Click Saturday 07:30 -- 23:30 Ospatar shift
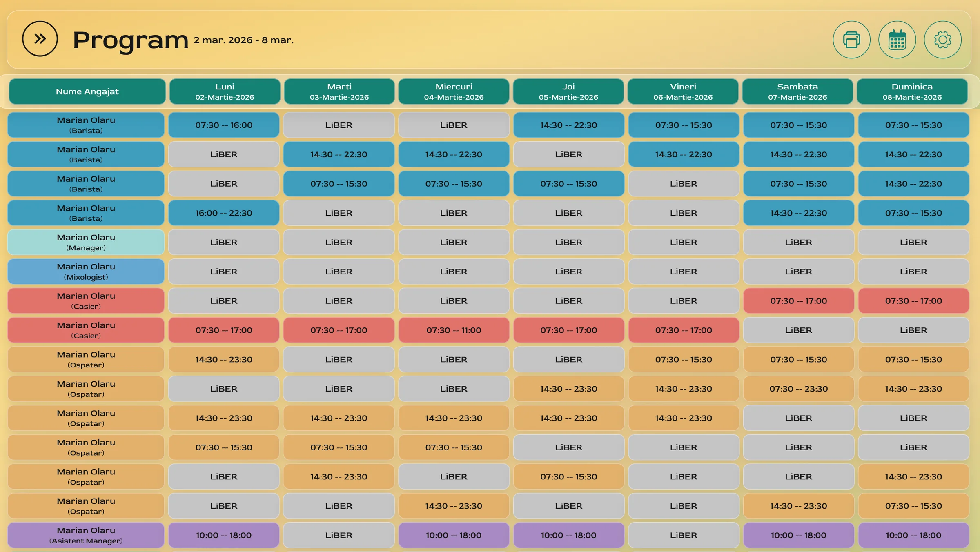This screenshot has width=980, height=552. 798,389
